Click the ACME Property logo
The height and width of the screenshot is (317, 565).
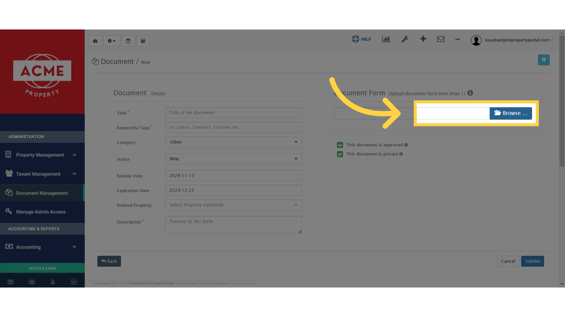(42, 75)
